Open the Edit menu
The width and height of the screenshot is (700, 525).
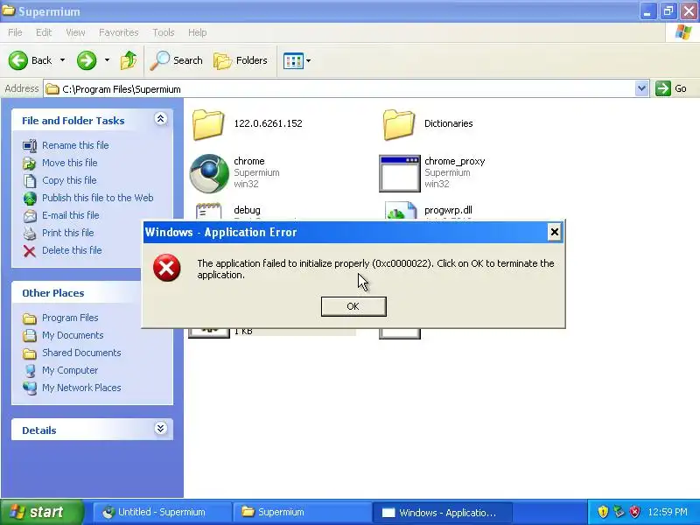tap(44, 32)
